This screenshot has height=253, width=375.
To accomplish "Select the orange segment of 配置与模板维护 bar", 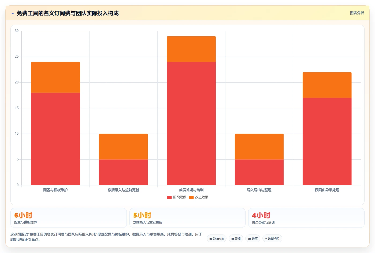I will pyautogui.click(x=55, y=77).
